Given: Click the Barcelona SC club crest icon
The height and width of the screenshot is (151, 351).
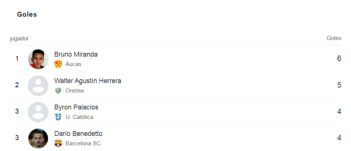Looking at the screenshot, I should tap(58, 143).
